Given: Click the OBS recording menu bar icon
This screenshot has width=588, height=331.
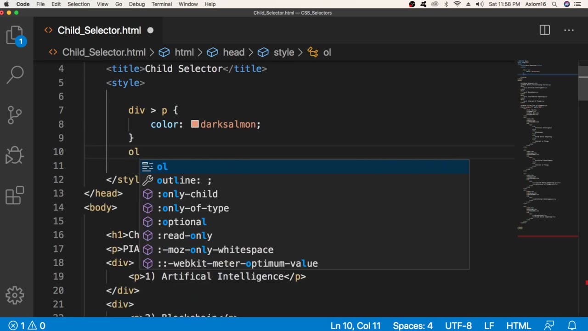Looking at the screenshot, I should pyautogui.click(x=412, y=4).
